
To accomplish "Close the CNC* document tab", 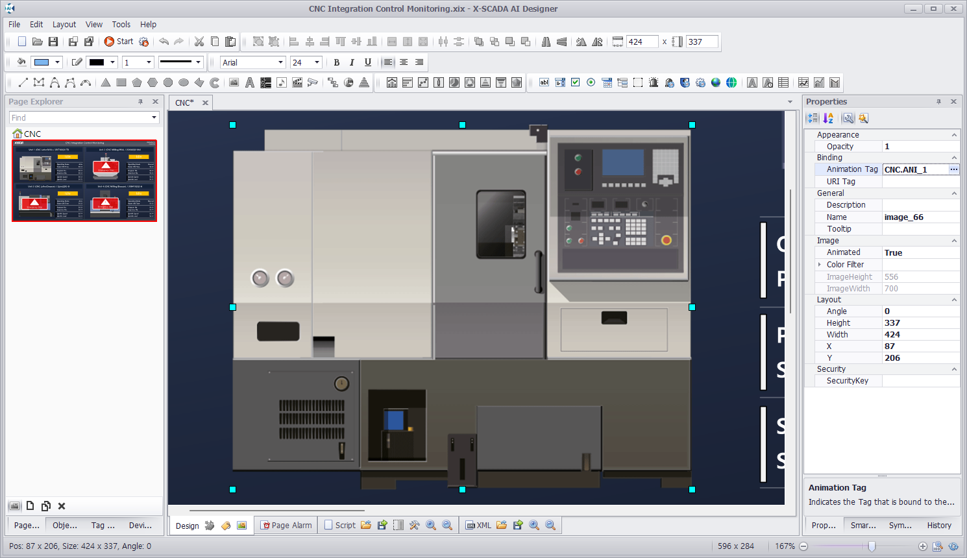I will pos(205,103).
